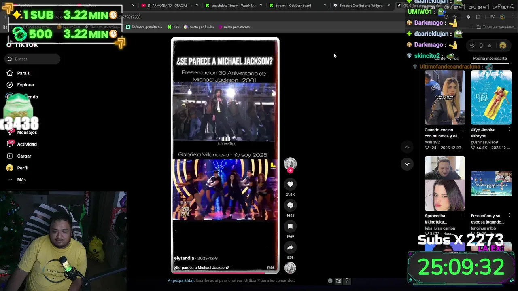
Task: Open 'ruleta por 5 subs' bookmark
Action: click(199, 27)
